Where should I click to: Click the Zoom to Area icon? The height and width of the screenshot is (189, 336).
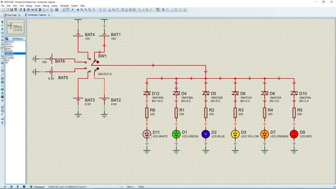(x=93, y=10)
